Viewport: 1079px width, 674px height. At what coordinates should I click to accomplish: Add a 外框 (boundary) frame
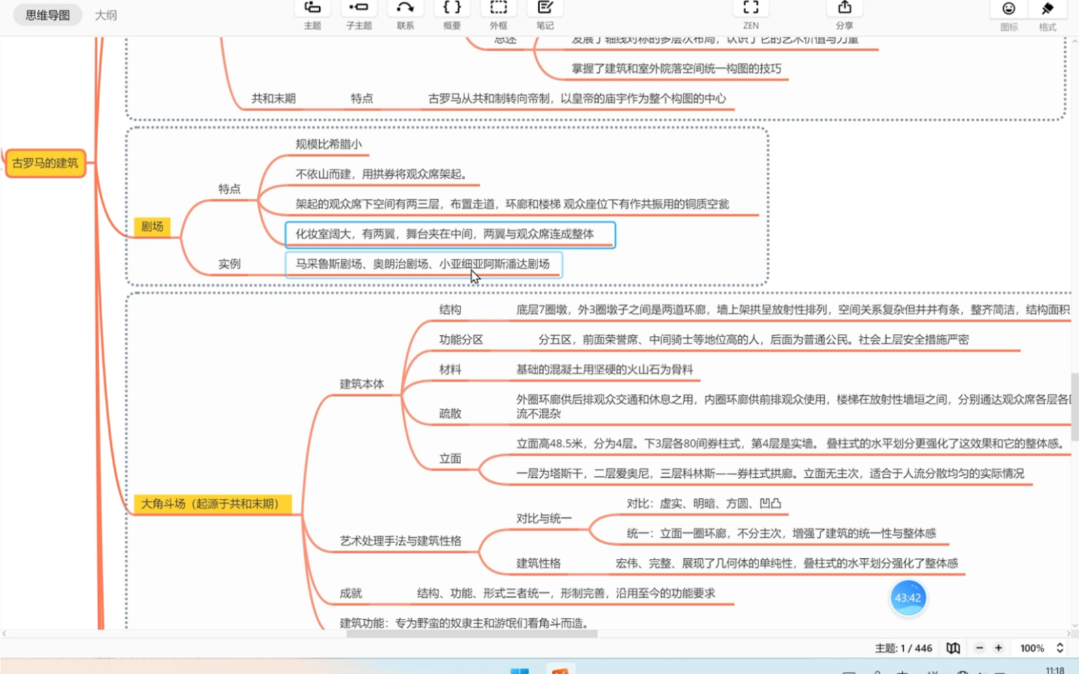(499, 8)
